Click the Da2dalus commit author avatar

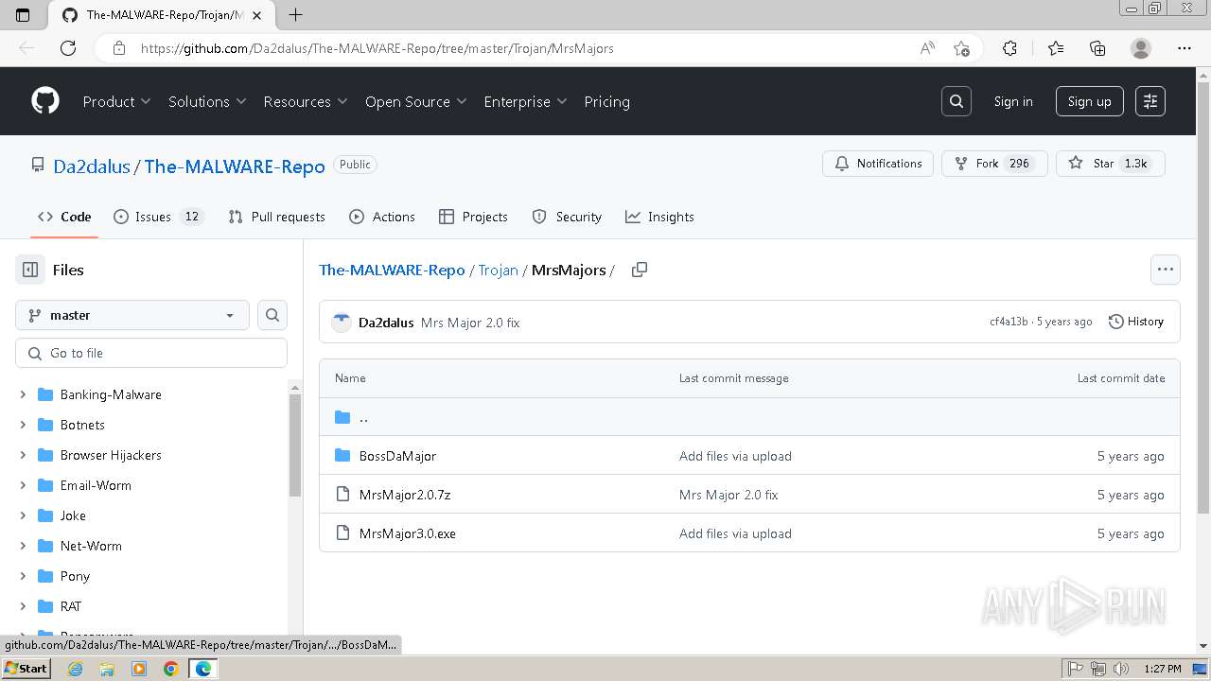pos(342,323)
